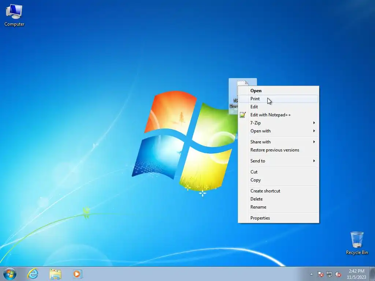Click the muted volume speaker icon

click(x=338, y=274)
